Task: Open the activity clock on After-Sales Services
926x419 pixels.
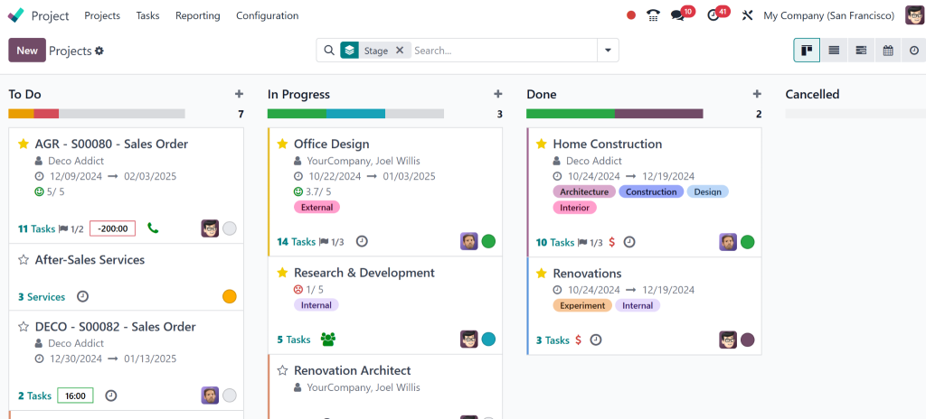Action: click(x=83, y=296)
